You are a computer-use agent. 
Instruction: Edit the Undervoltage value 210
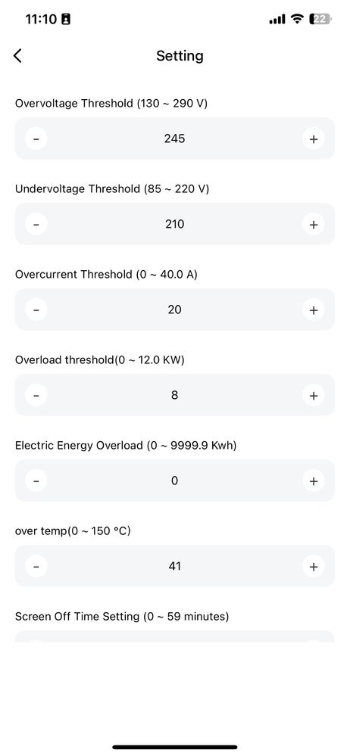coord(175,224)
